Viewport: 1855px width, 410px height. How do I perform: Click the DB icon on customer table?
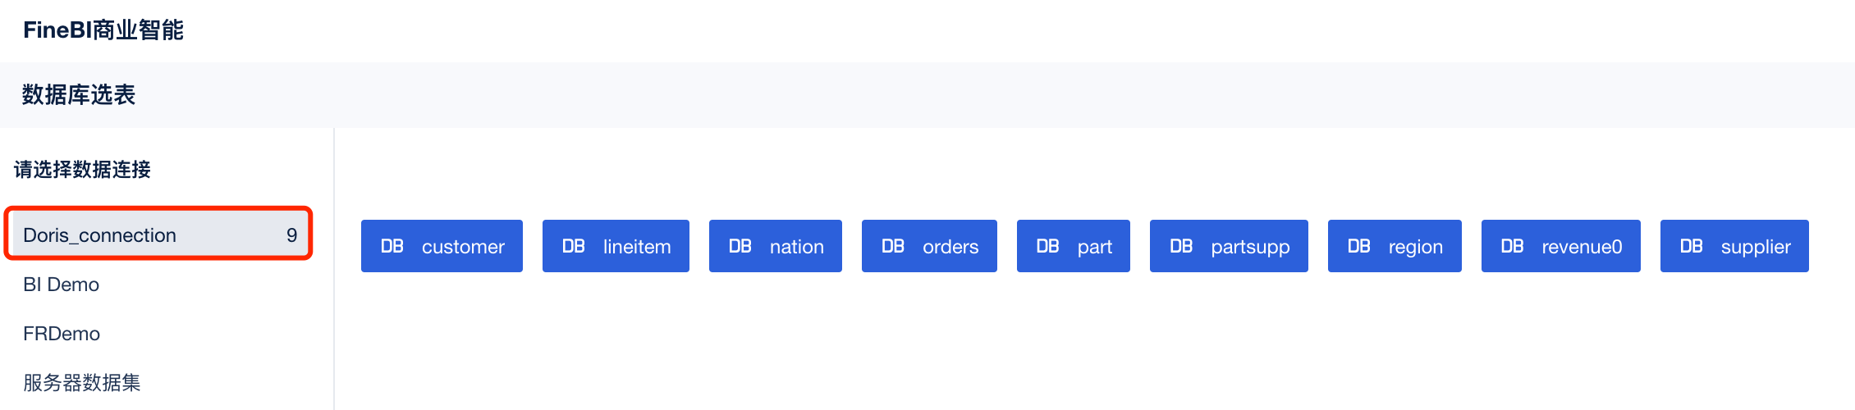392,246
